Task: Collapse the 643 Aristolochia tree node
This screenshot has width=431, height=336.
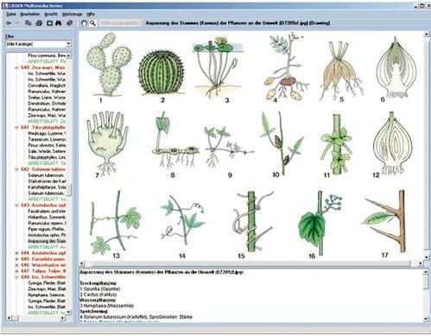Action: pyautogui.click(x=16, y=206)
